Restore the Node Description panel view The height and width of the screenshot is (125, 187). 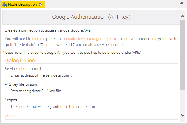pyautogui.click(x=181, y=4)
